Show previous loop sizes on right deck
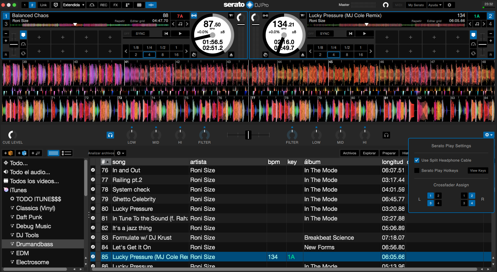The height and width of the screenshot is (272, 497). [x=310, y=51]
